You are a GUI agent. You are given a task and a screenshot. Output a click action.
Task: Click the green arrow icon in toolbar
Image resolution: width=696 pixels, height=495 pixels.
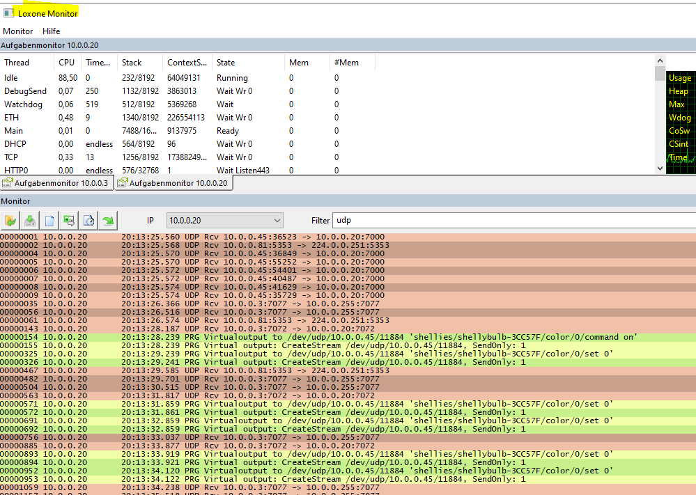tap(108, 221)
